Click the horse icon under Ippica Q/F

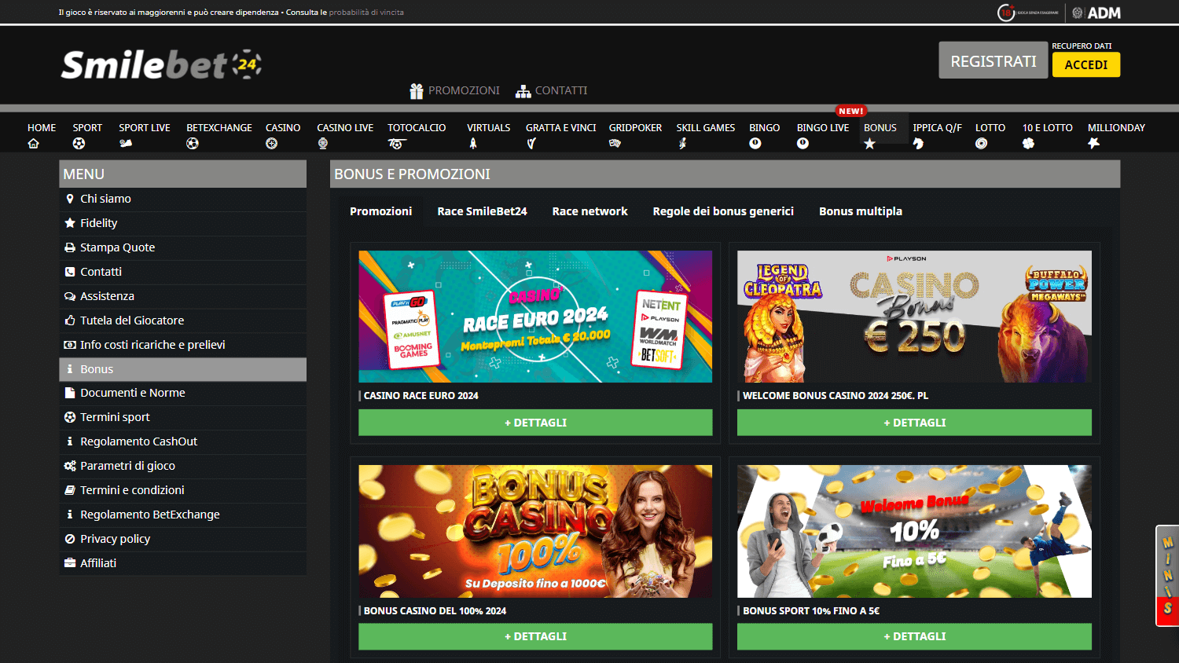(x=918, y=144)
